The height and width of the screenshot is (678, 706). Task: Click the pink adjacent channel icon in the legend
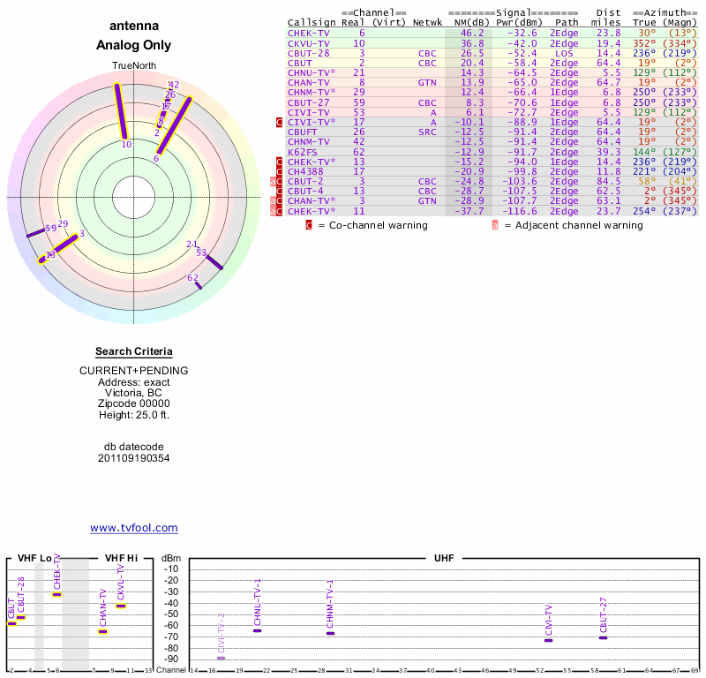pos(495,225)
